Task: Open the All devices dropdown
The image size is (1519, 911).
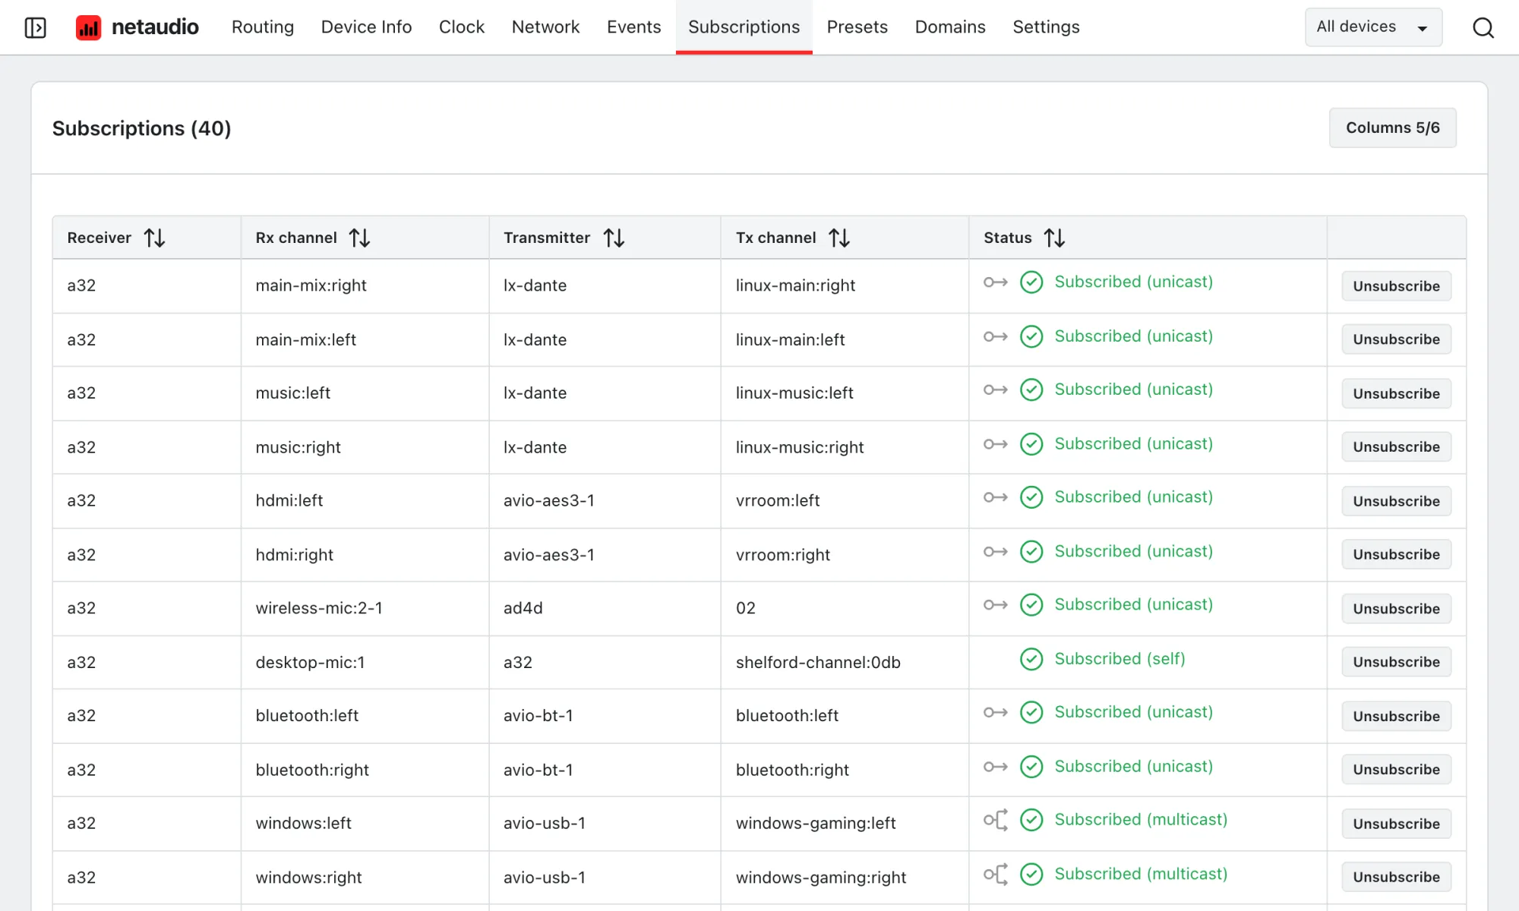Action: click(1373, 27)
